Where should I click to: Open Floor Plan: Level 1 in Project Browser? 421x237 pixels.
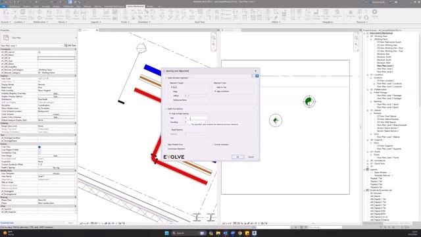click(x=385, y=66)
